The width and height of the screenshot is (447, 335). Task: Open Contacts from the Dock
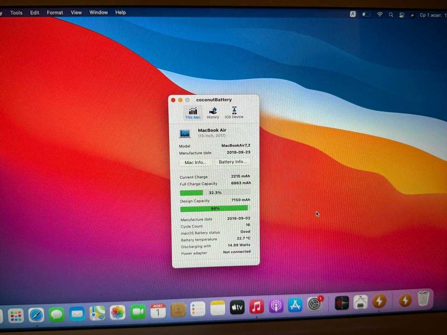tap(178, 310)
